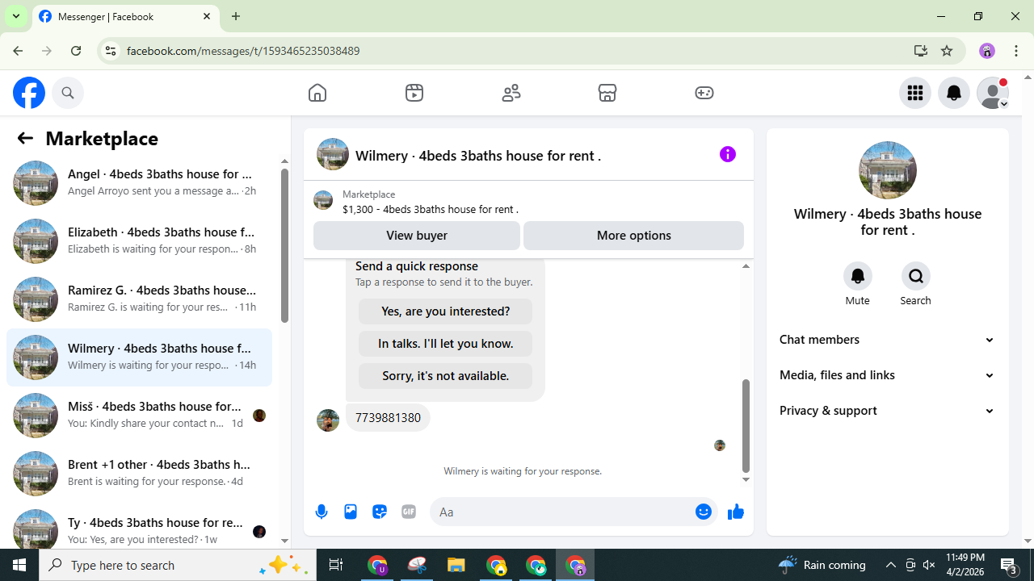Open Ramirez G. conversation
Screen dimensions: 1034x581
[x=139, y=299]
